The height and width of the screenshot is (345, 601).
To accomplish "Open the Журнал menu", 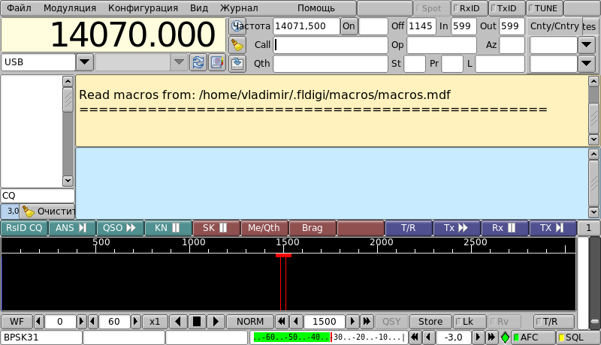I will pyautogui.click(x=239, y=8).
